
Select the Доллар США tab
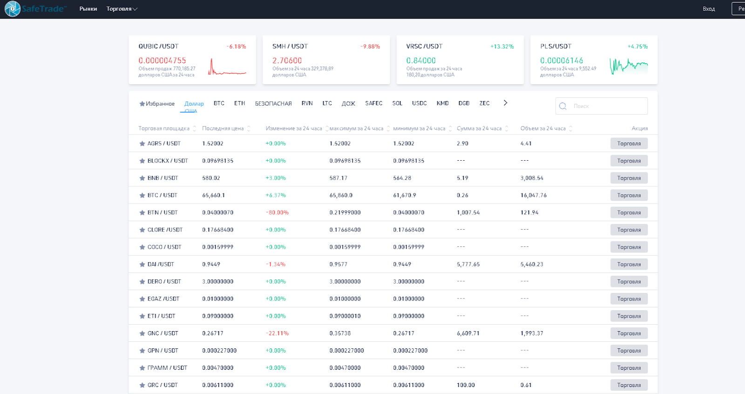coord(194,107)
